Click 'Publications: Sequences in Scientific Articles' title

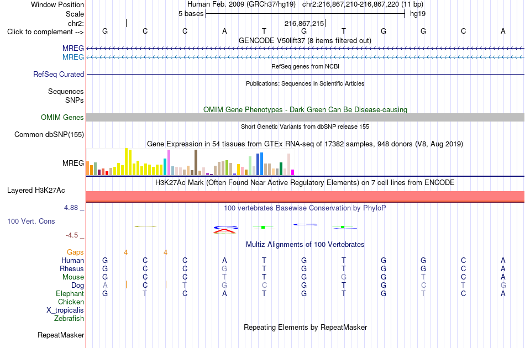tap(305, 83)
